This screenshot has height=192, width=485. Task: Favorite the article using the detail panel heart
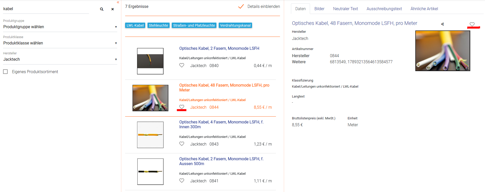click(x=472, y=24)
